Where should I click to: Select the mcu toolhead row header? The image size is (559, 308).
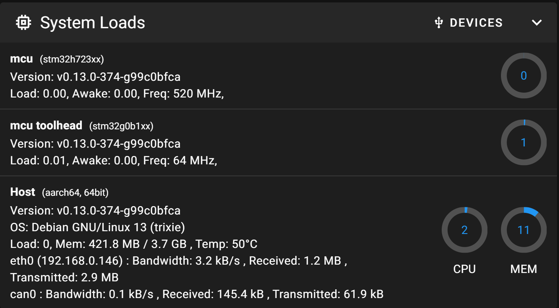(46, 126)
